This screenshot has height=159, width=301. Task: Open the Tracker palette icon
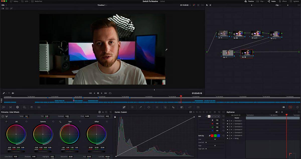click(157, 107)
